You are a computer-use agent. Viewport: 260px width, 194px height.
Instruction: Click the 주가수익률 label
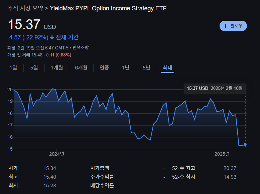click(x=102, y=177)
